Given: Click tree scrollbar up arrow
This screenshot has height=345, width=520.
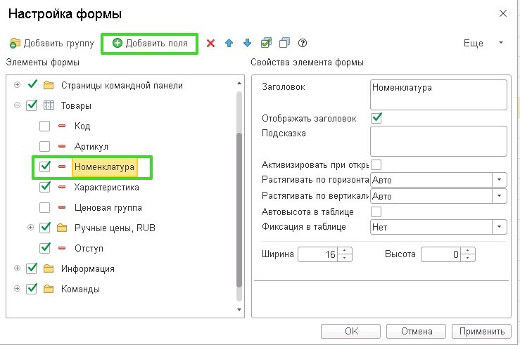Looking at the screenshot, I should click(x=239, y=83).
